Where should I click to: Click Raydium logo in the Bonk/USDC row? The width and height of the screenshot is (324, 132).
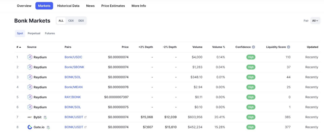coord(30,57)
